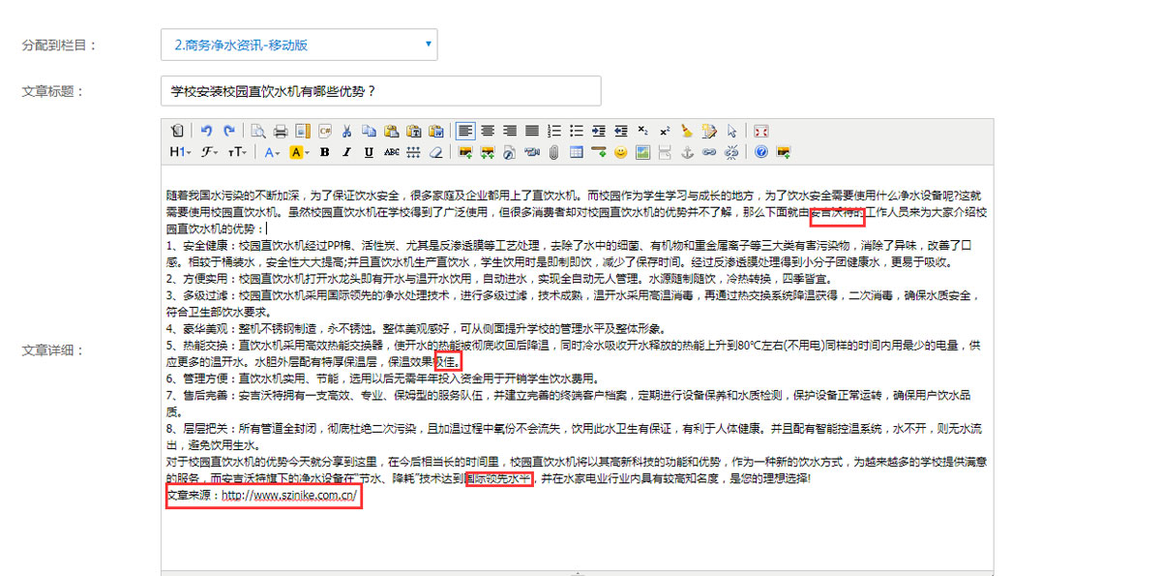
Task: Open font family dropdown
Action: click(x=210, y=152)
